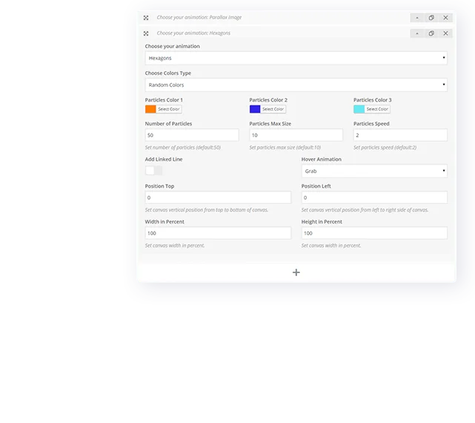Click the drag handle icon of Parallax Image row

(x=146, y=17)
